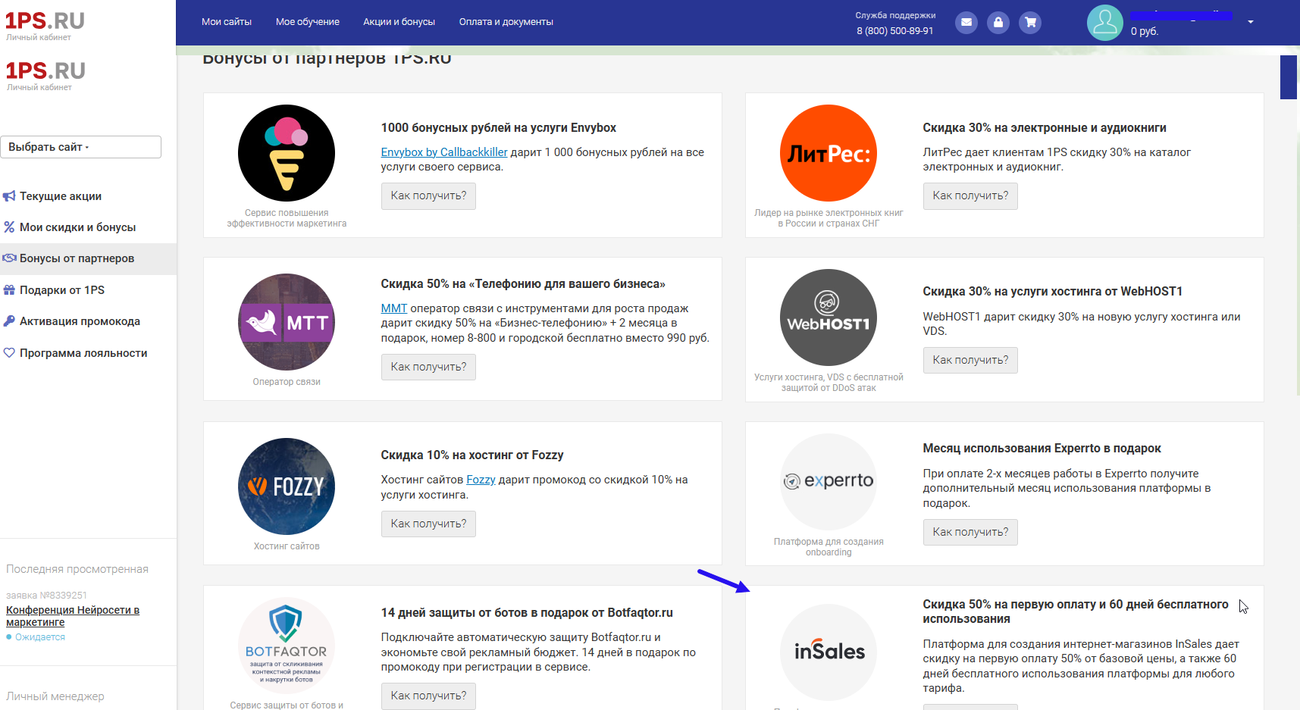Image resolution: width=1300 pixels, height=710 pixels.
Task: Open the Fozzy link in description
Action: tap(481, 480)
